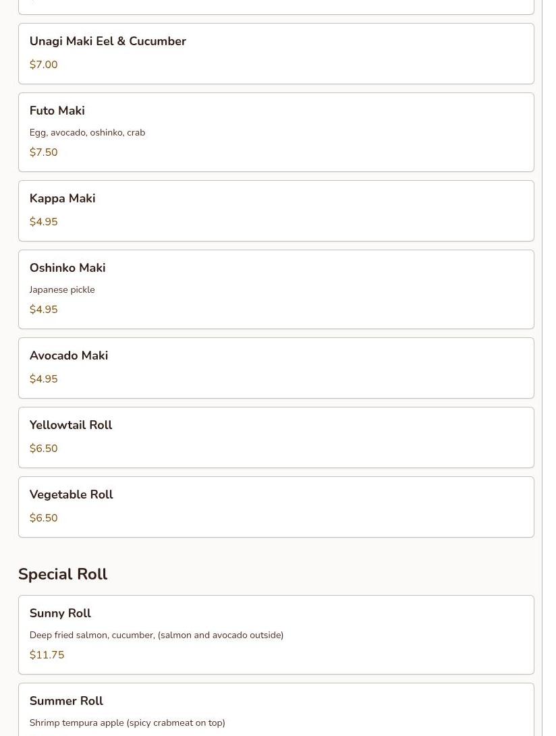Click the Special Roll section heading
Screen dimensions: 556x736
tap(63, 574)
